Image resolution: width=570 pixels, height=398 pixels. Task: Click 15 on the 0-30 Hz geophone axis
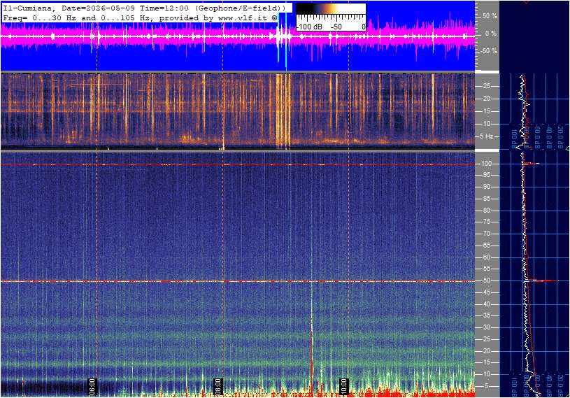click(486, 111)
